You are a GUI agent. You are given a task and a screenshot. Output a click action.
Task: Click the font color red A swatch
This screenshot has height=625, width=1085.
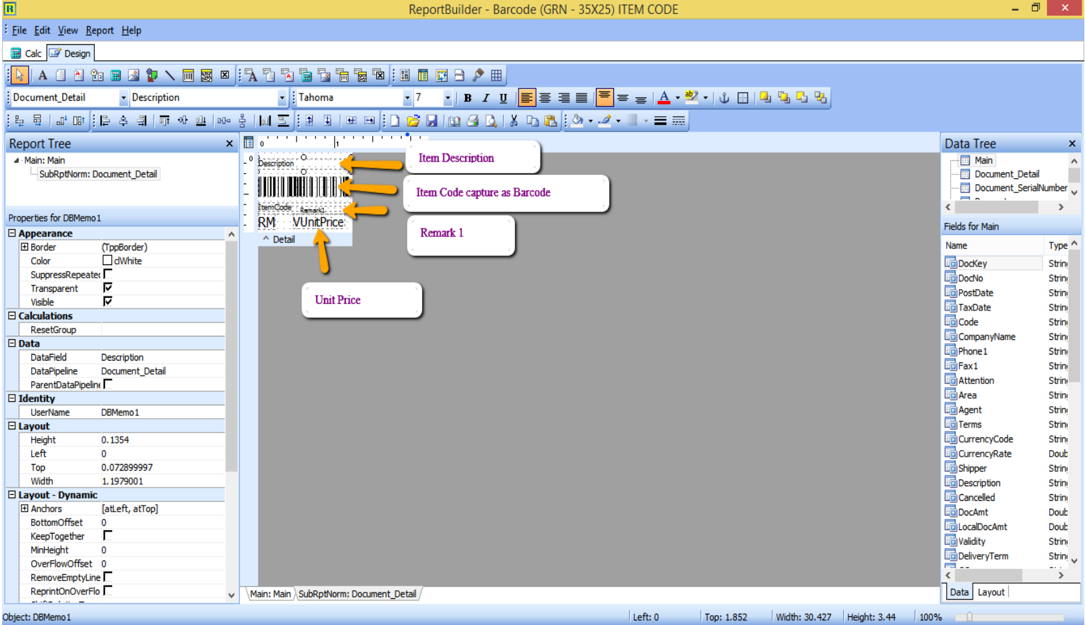point(663,98)
